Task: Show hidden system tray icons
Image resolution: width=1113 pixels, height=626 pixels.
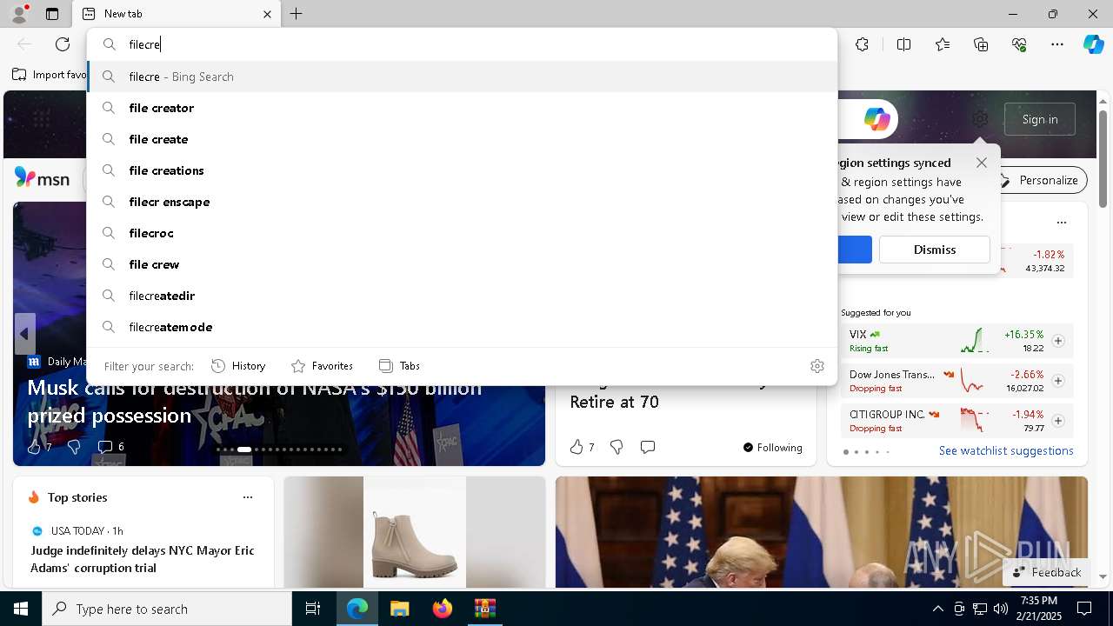Action: pos(937,609)
